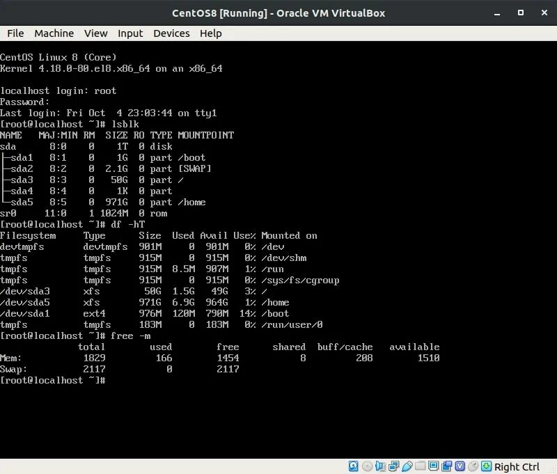
Task: Click the /sys/fs/cgroup mount point
Action: [300, 281]
